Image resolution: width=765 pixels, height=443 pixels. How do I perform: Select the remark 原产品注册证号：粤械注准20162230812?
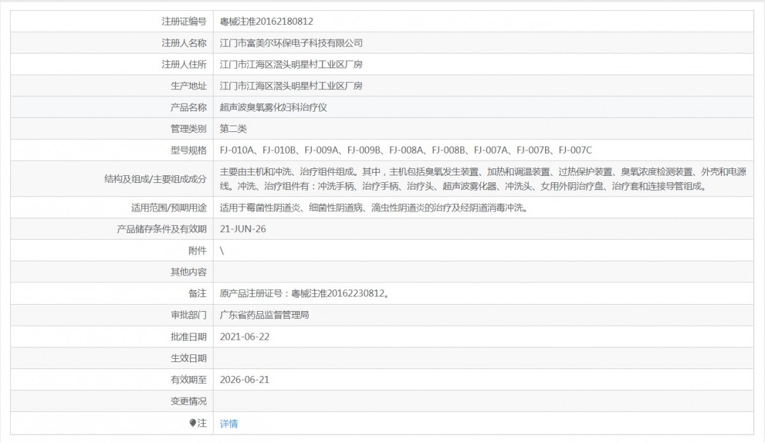pyautogui.click(x=305, y=294)
